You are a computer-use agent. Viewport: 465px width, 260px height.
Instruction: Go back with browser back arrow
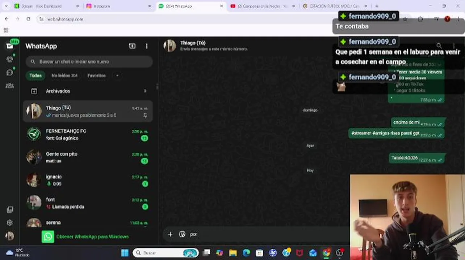[x=7, y=19]
